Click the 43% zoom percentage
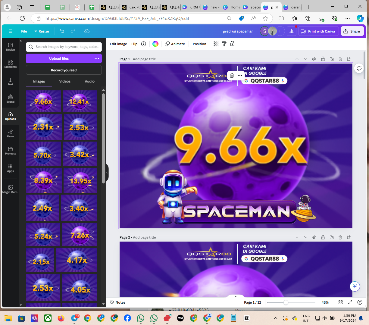Image resolution: width=369 pixels, height=325 pixels. (325, 302)
